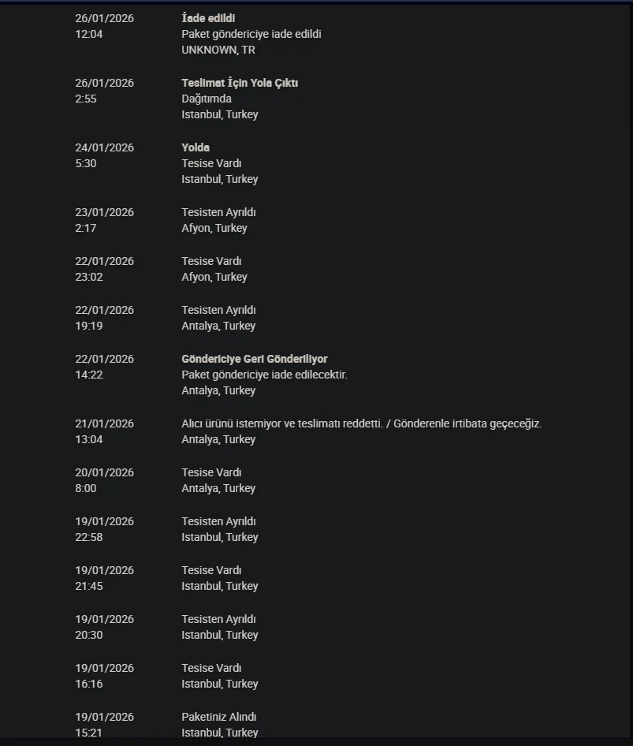The height and width of the screenshot is (746, 633).
Task: Click the 'Yolda' status heading
Action: [195, 147]
